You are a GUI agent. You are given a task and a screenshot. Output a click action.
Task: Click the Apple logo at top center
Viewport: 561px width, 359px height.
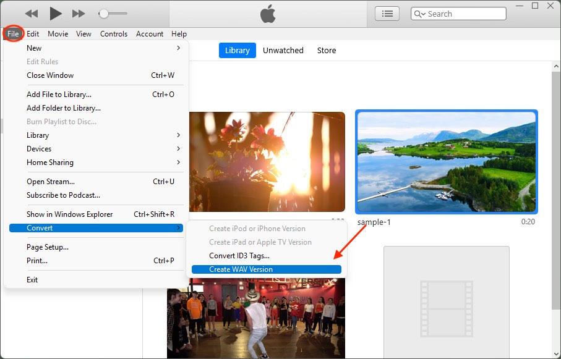tap(267, 13)
